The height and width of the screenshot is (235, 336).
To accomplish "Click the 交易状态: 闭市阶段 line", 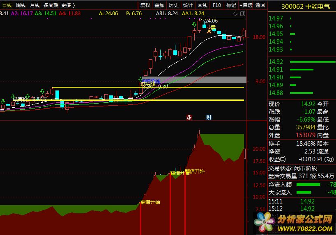I will (x=293, y=168).
